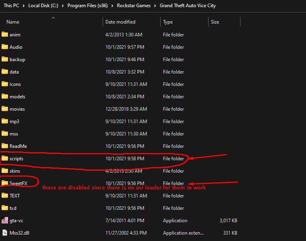Image resolution: width=306 pixels, height=241 pixels.
Task: Select the movies folder icon
Action: (5, 109)
